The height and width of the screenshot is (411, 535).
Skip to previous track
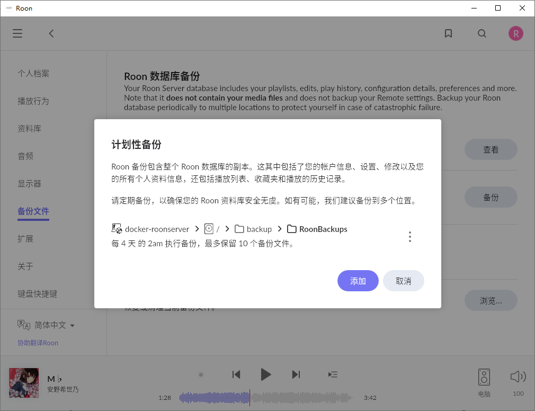point(236,374)
